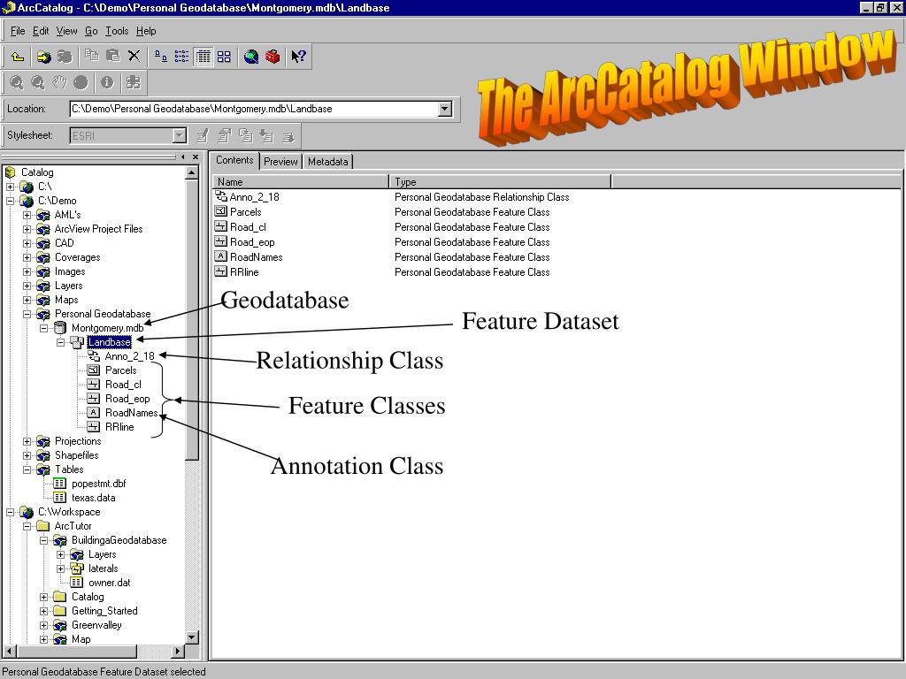
Task: Click the Paste toolbar icon
Action: pyautogui.click(x=112, y=56)
